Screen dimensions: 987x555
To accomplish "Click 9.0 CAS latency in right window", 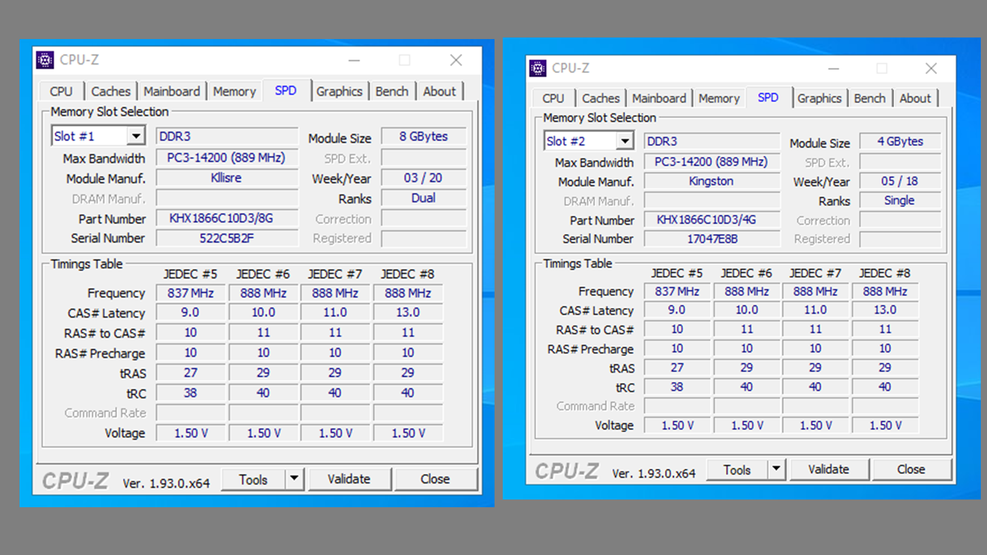I will (677, 310).
